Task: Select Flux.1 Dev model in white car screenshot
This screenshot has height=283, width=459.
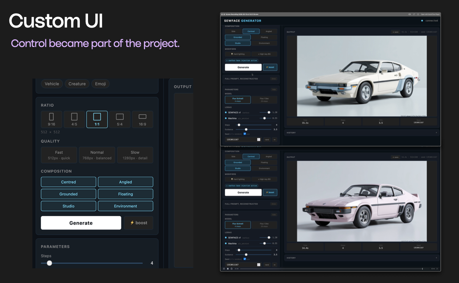Action: tap(264, 99)
